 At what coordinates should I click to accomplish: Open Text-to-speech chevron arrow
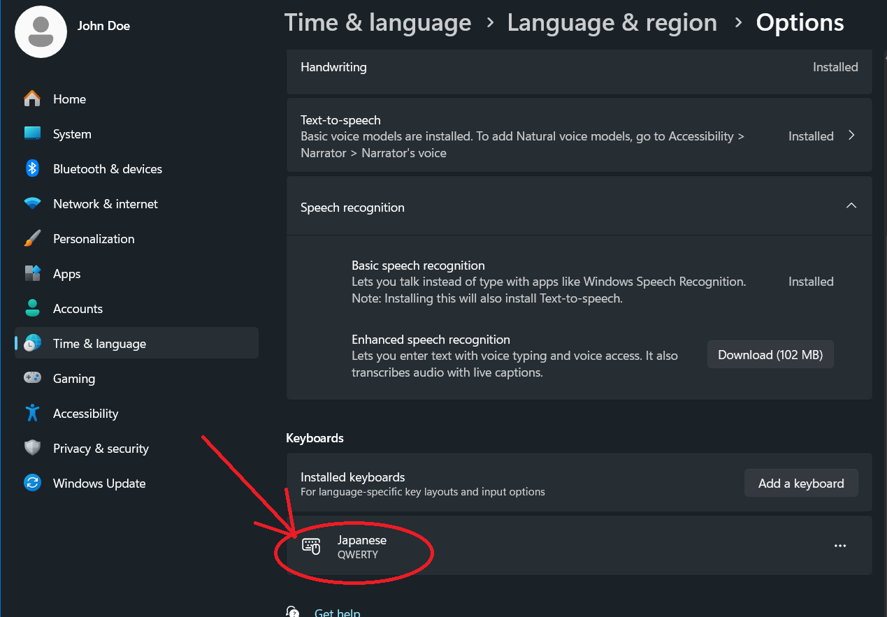851,136
